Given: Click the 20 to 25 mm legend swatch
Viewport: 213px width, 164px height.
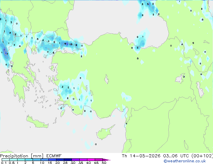Looking at the screenshot, I should pos(60,160).
